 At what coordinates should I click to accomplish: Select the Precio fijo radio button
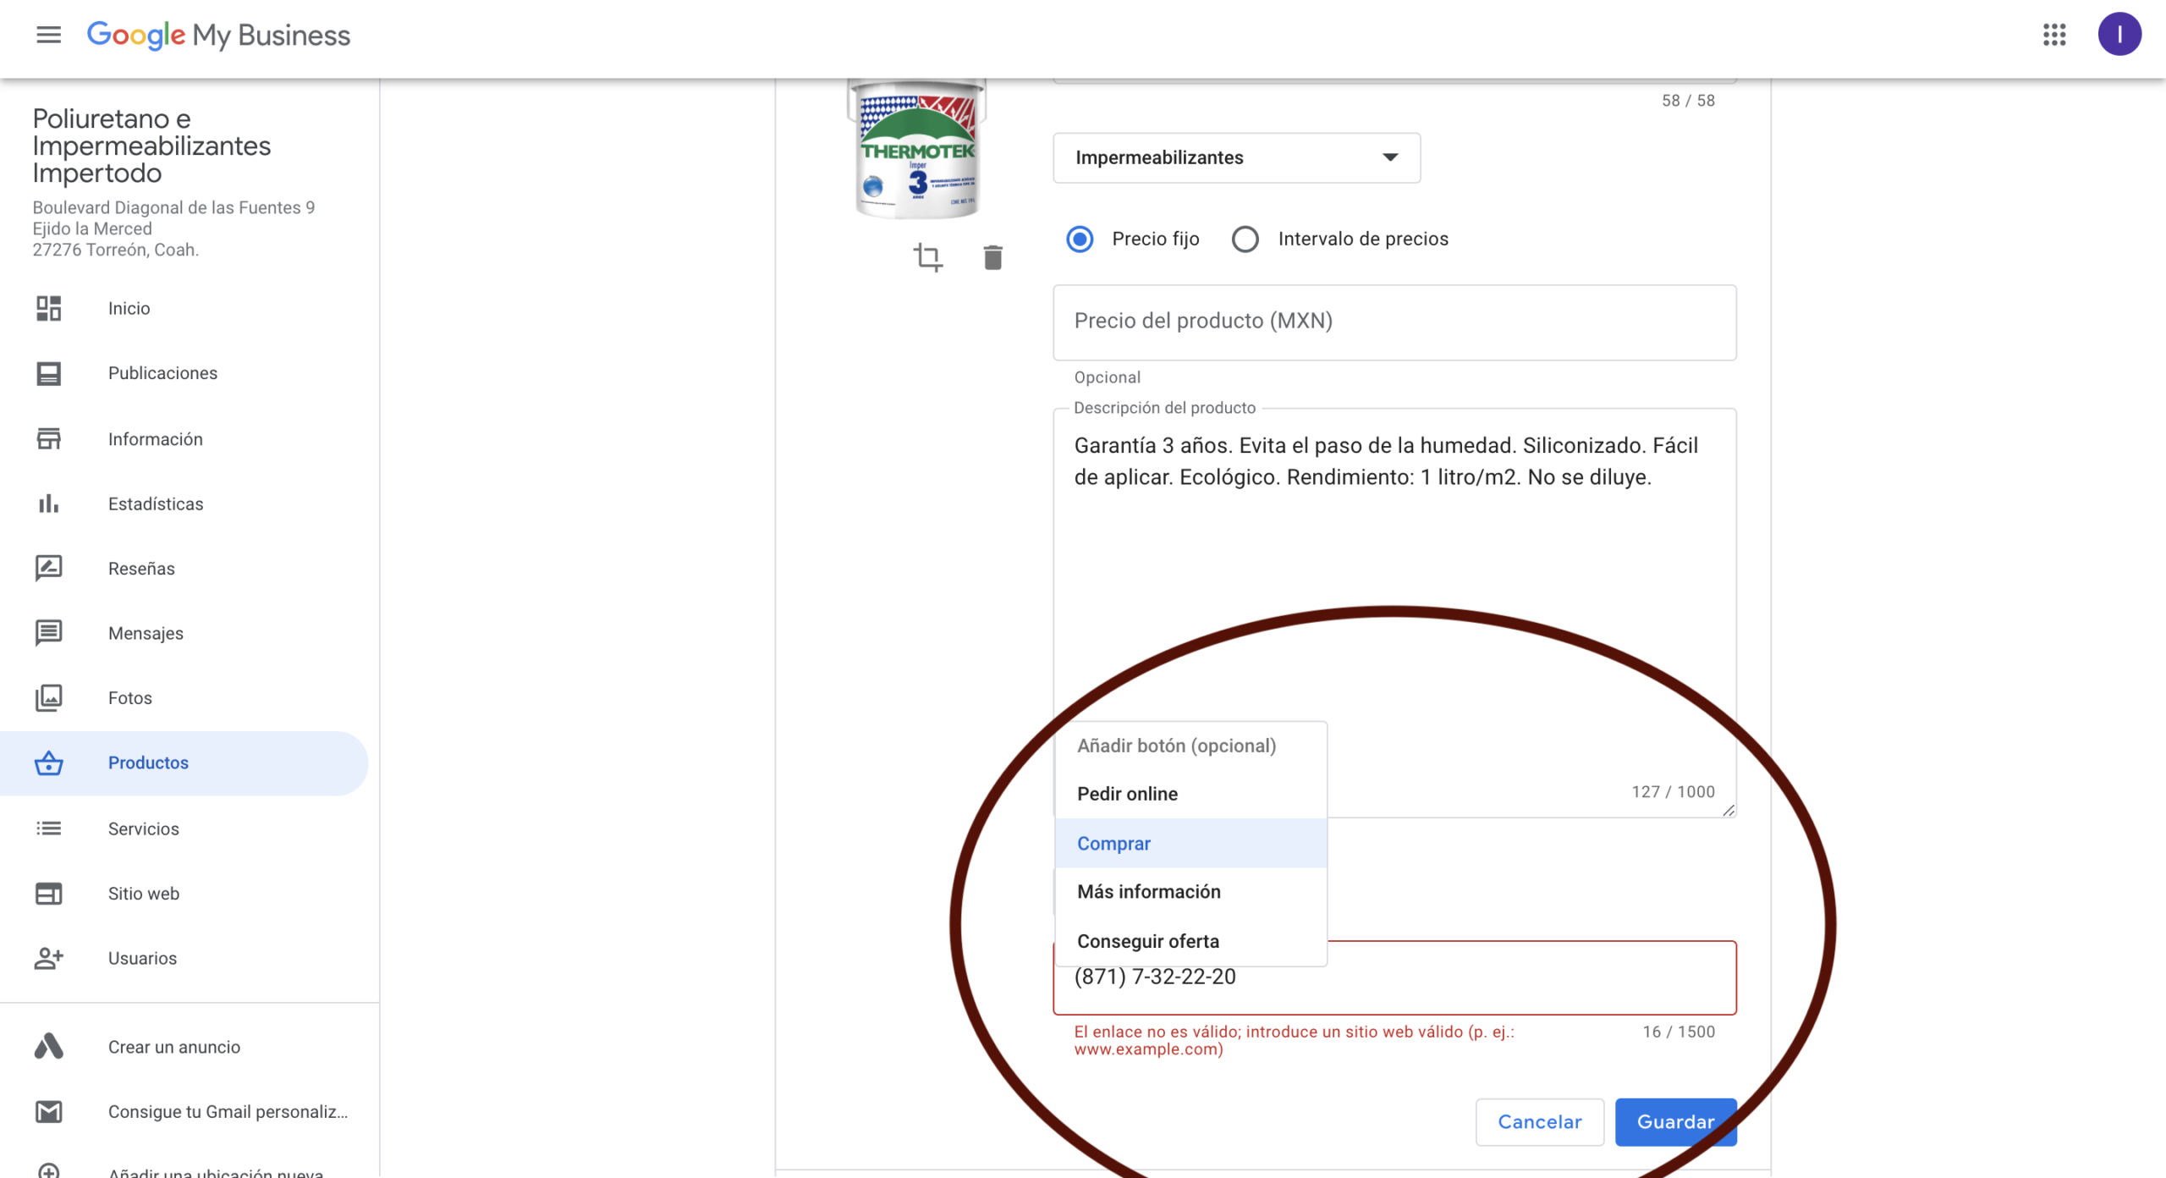1080,239
